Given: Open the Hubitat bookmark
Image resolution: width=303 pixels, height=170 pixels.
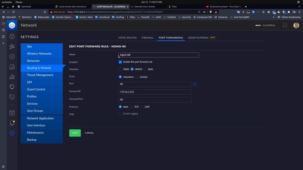Looking at the screenshot, I should (x=169, y=17).
